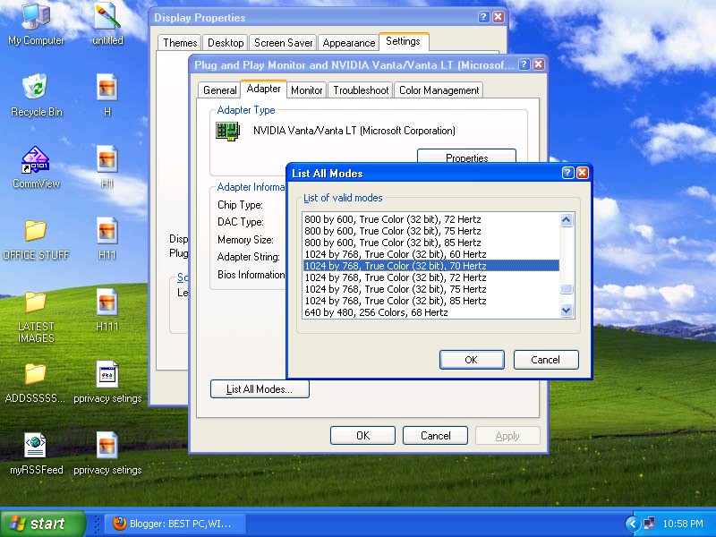This screenshot has height=537, width=716.
Task: Open the My Computer desktop icon
Action: 36,16
